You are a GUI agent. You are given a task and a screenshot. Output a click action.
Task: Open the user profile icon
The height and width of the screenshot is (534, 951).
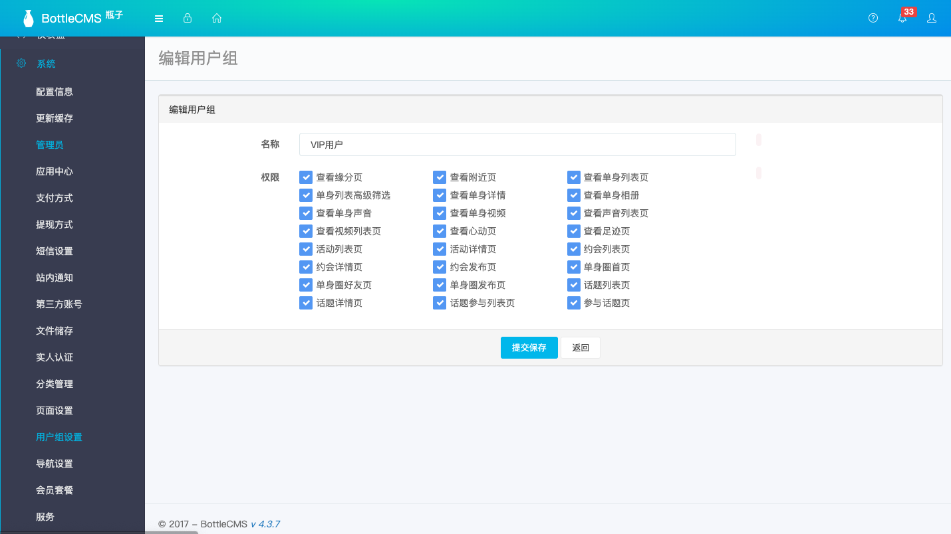coord(932,18)
